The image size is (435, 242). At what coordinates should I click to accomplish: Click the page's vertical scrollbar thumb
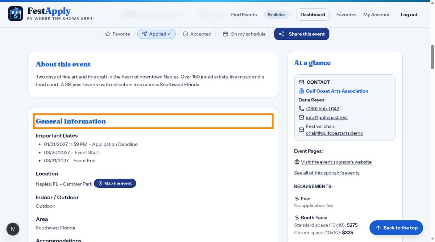click(x=432, y=57)
